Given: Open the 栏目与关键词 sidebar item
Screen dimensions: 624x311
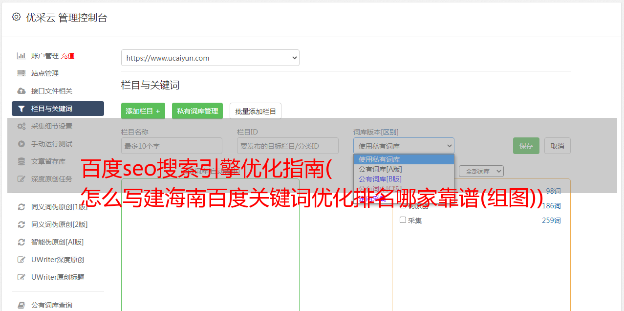Looking at the screenshot, I should coord(58,109).
